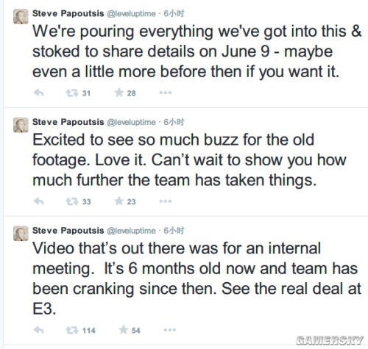The width and height of the screenshot is (368, 349).
Task: Open Steve Papoutsis avatar on first tweet
Action: click(21, 16)
